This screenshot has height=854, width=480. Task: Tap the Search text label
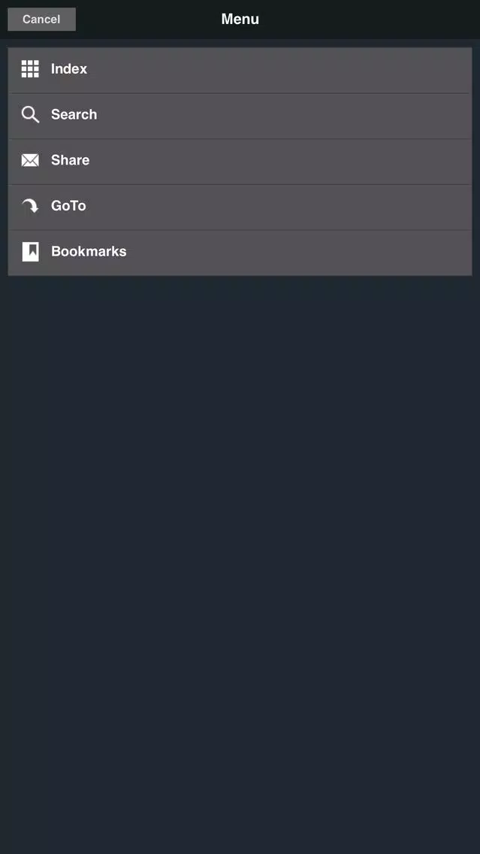coord(74,114)
